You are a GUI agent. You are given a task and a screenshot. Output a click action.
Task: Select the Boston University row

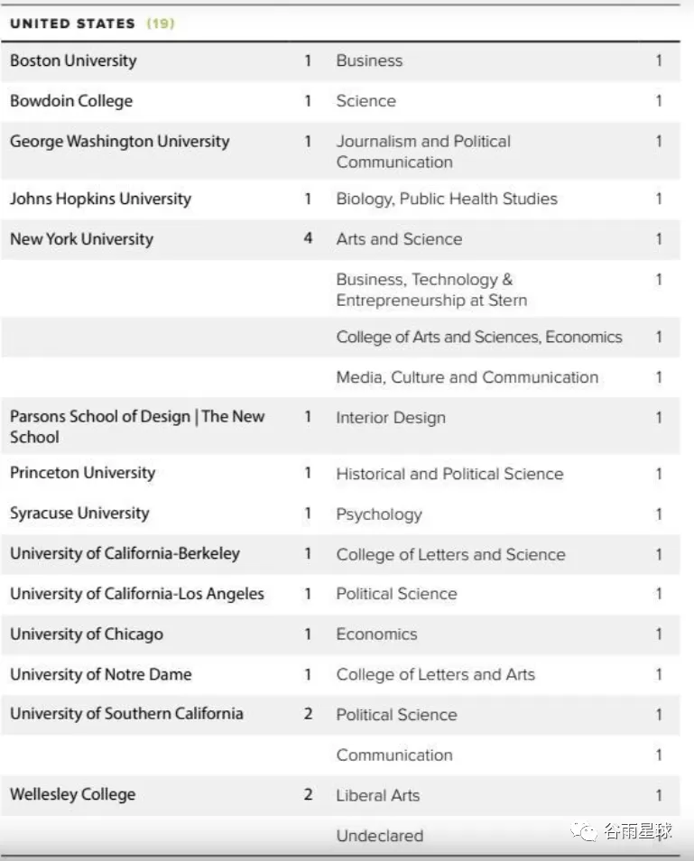(x=340, y=61)
